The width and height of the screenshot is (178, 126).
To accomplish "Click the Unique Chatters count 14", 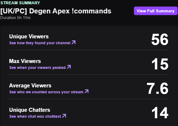I will [x=160, y=113].
